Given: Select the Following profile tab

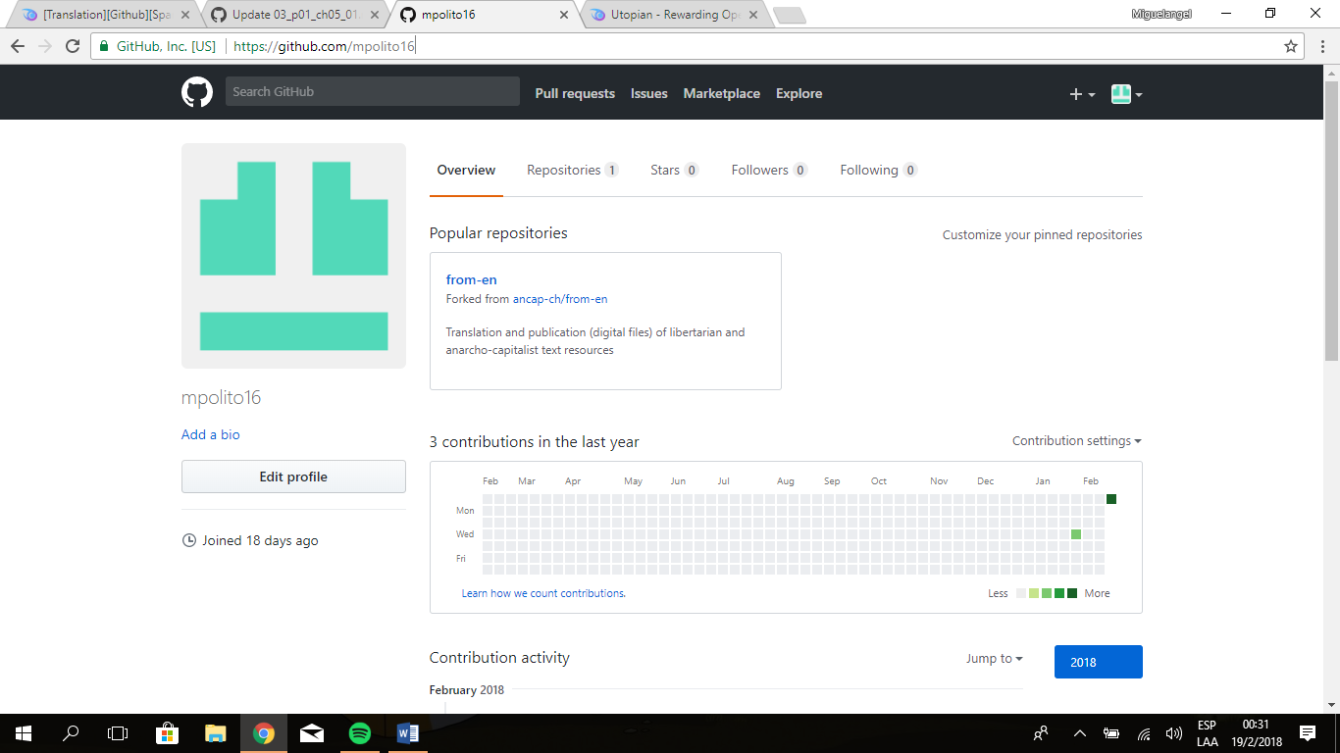Looking at the screenshot, I should [x=878, y=170].
